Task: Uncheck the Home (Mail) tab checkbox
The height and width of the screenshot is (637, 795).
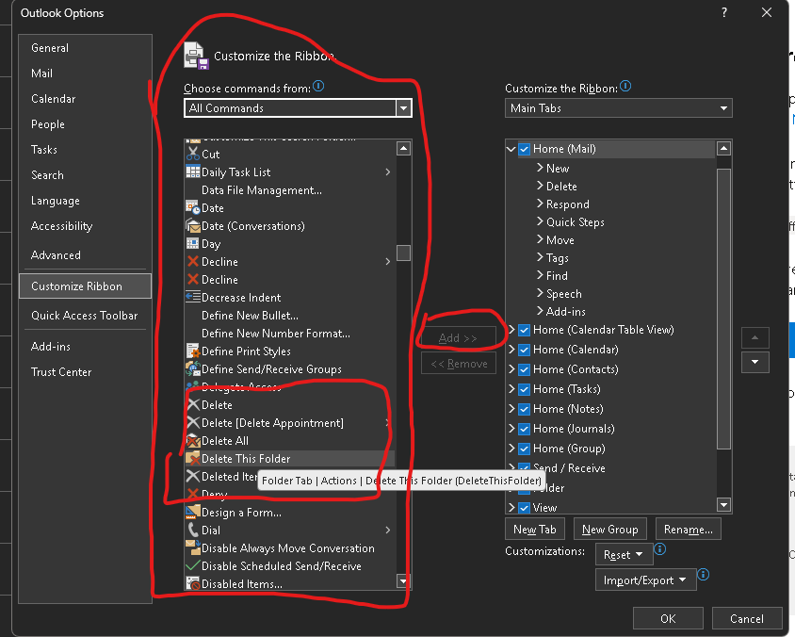Action: click(525, 149)
